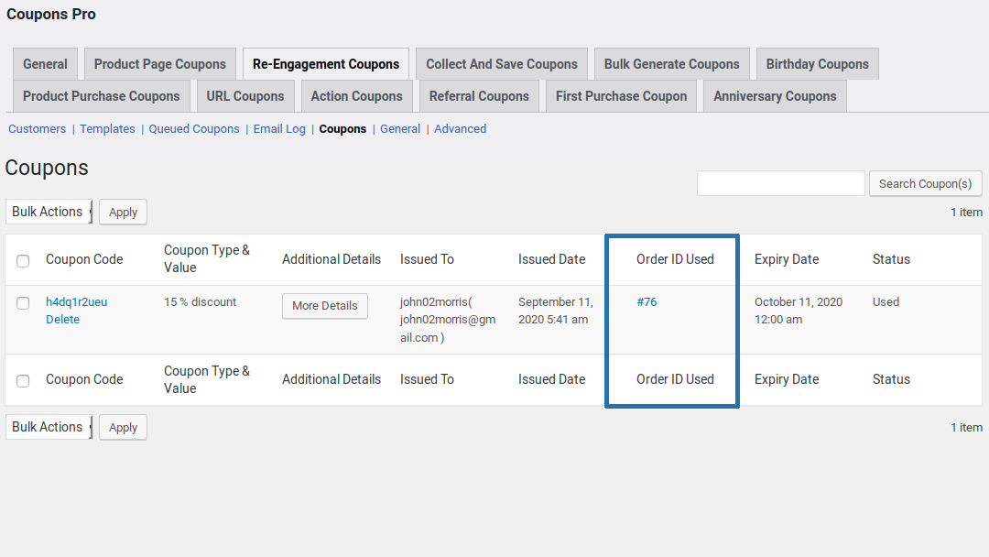Open the First Purchase Coupon tab
The width and height of the screenshot is (989, 557).
click(x=621, y=95)
